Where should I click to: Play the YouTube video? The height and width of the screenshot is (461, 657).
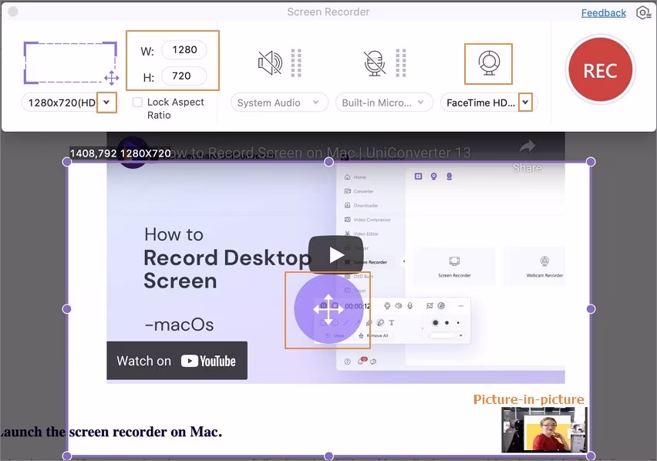(335, 254)
